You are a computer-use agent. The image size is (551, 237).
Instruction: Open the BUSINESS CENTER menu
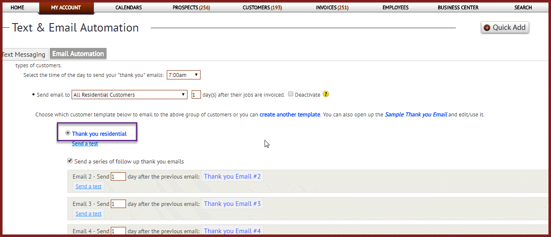(458, 8)
